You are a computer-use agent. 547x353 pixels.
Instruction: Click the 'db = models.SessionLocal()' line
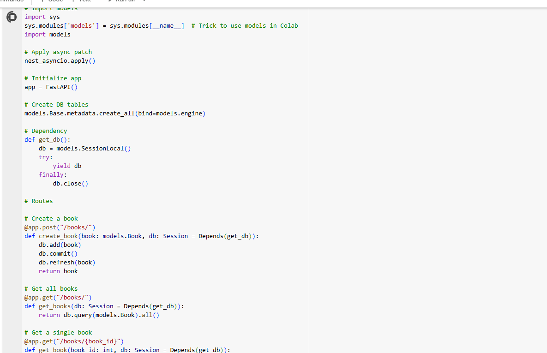pyautogui.click(x=85, y=148)
